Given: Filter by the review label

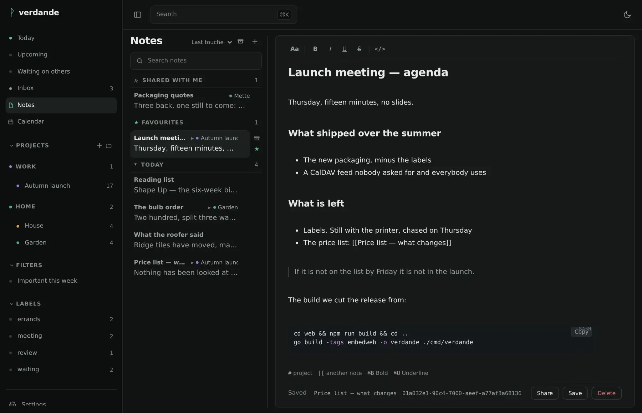Looking at the screenshot, I should 61,353.
